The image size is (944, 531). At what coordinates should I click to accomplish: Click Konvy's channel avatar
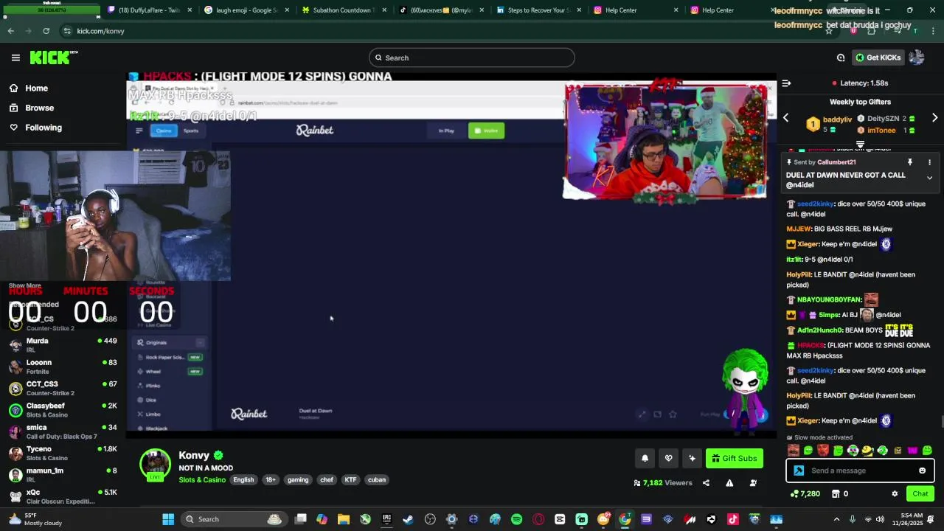coord(155,465)
